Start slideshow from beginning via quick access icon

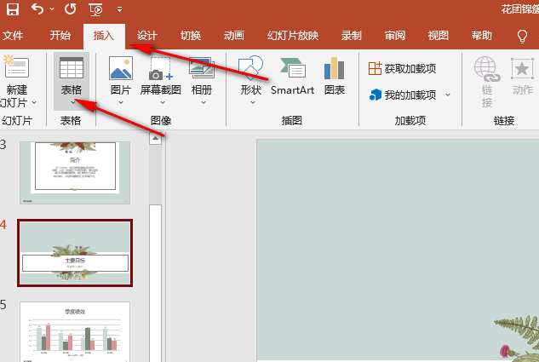click(95, 10)
